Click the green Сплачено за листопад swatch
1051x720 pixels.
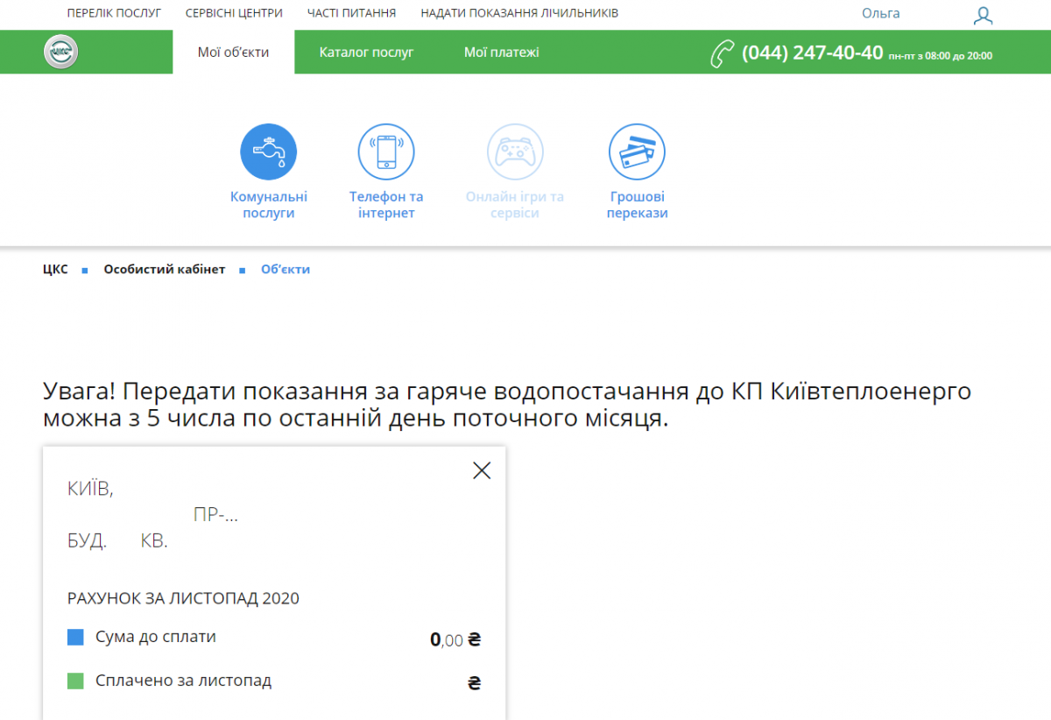pos(75,681)
